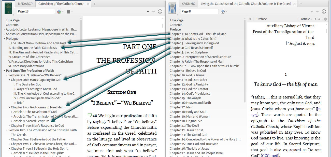
Task: Go forward in Living the Catechism history
Action: tap(317, 11)
